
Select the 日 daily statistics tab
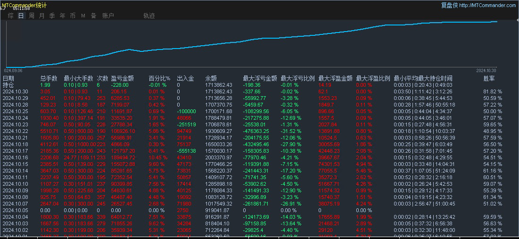21,16
